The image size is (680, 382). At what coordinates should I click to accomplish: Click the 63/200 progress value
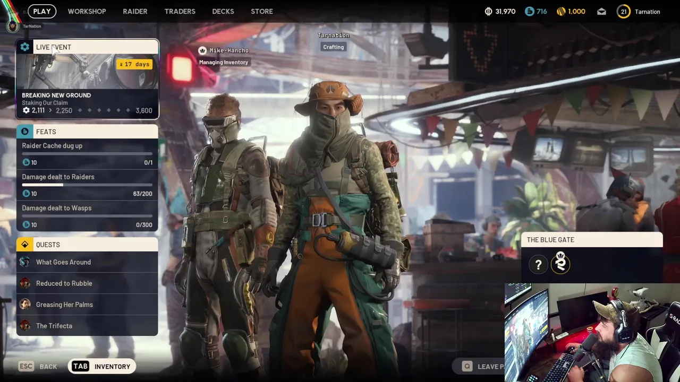(142, 194)
